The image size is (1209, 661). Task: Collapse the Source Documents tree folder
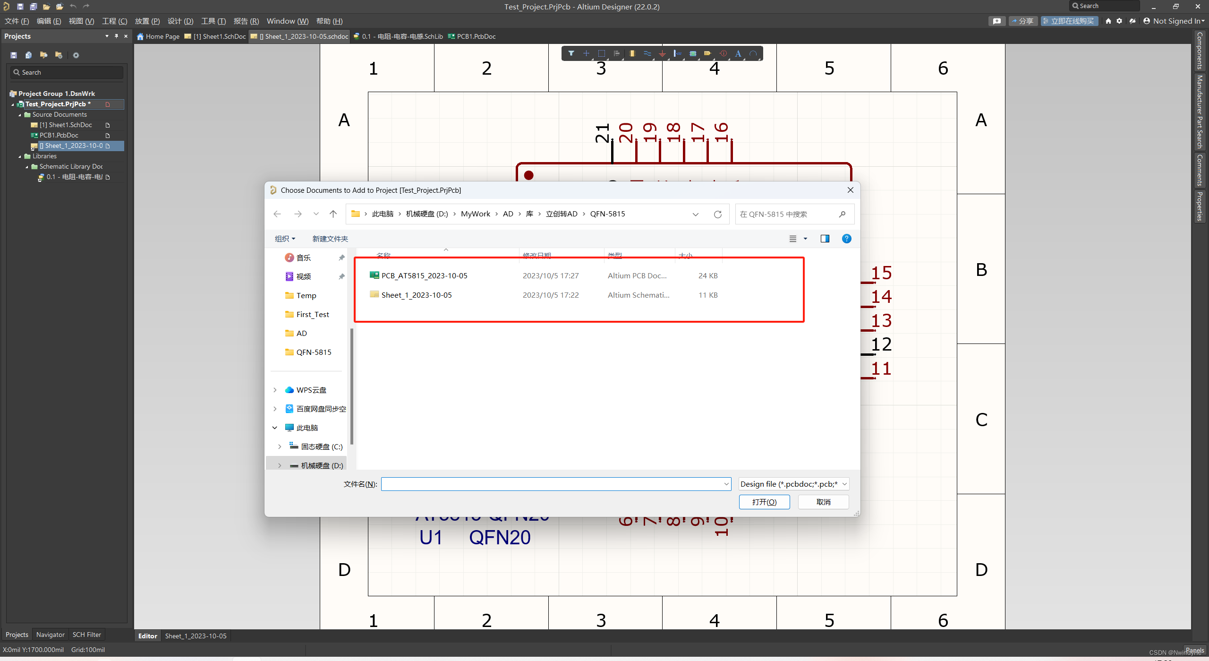pos(20,115)
